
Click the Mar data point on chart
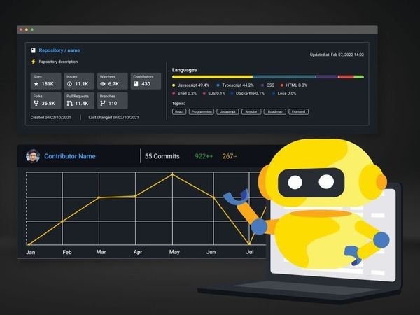(x=99, y=197)
